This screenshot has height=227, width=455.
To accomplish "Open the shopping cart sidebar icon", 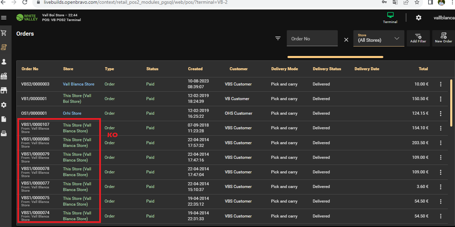I will click(4, 33).
